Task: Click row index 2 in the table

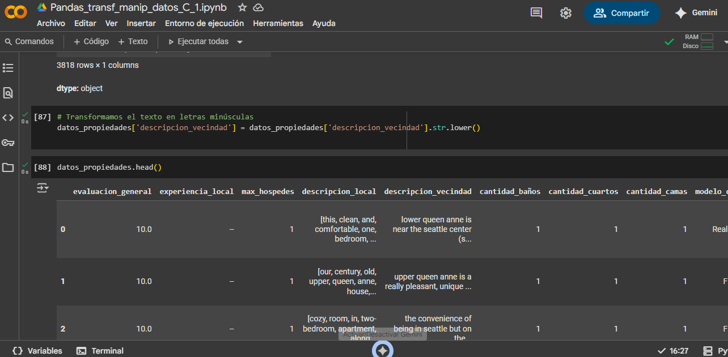Action: (63, 329)
